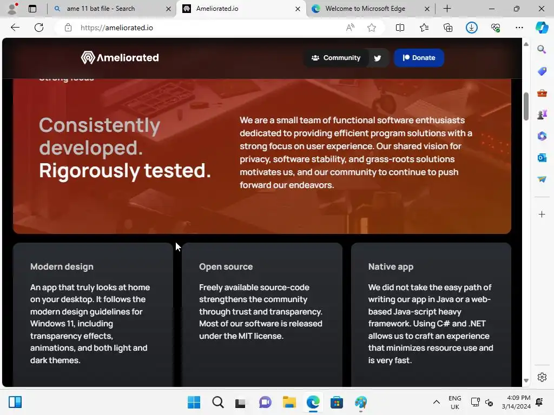
Task: Add this page to favorites star
Action: click(x=371, y=28)
